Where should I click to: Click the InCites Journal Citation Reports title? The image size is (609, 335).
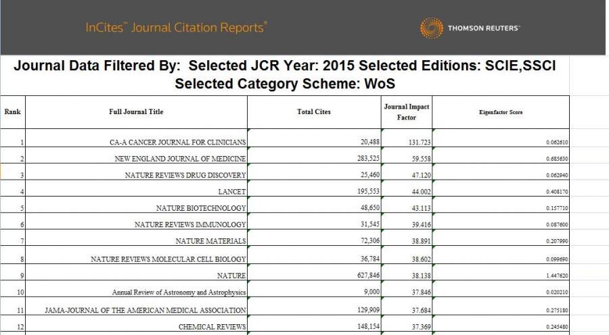tap(176, 28)
